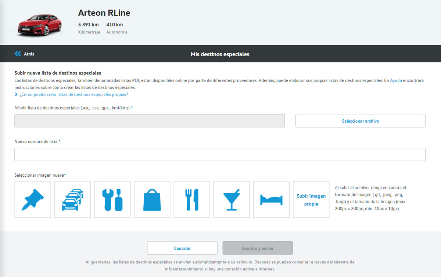This screenshot has width=441, height=277.
Task: Click the red Arteon car thumbnail
Action: pyautogui.click(x=39, y=25)
